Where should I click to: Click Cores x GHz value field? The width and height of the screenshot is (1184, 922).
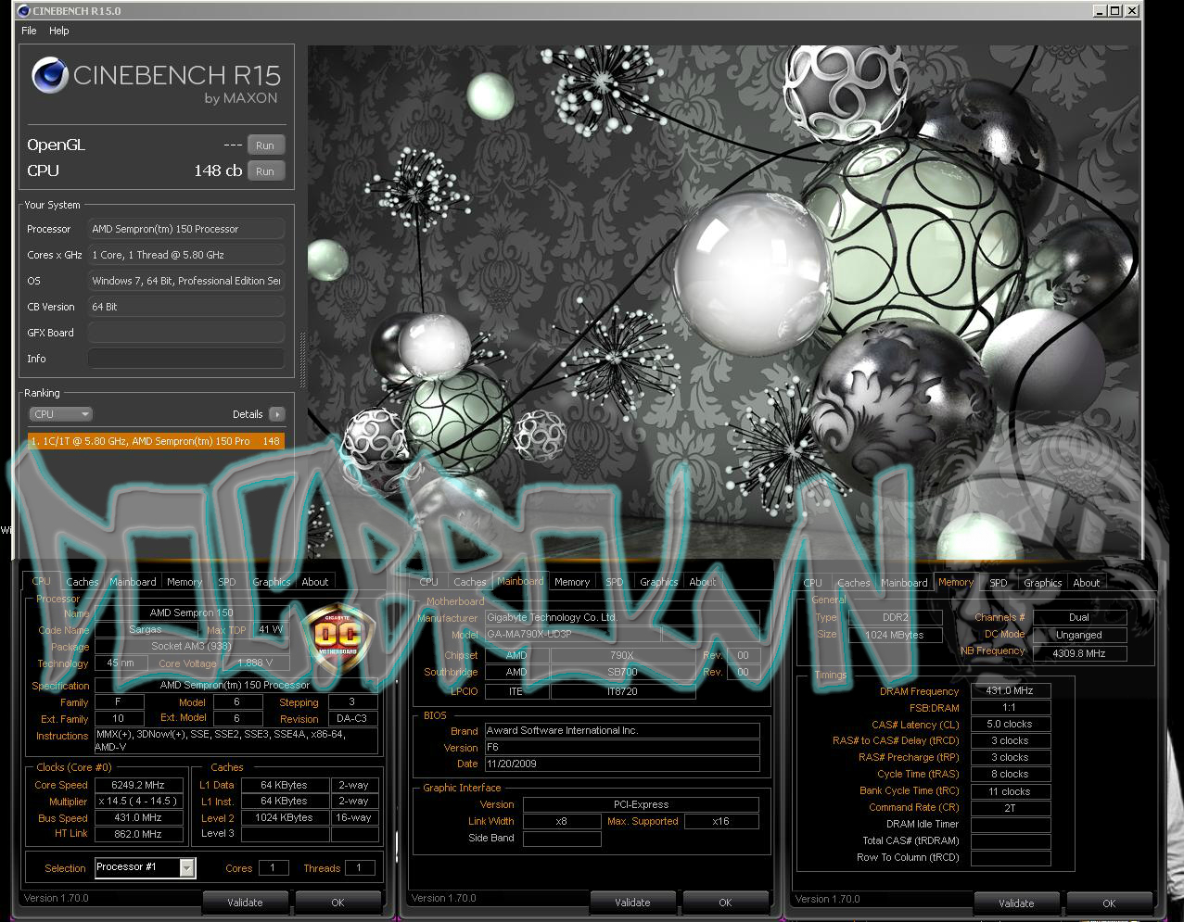pos(186,255)
